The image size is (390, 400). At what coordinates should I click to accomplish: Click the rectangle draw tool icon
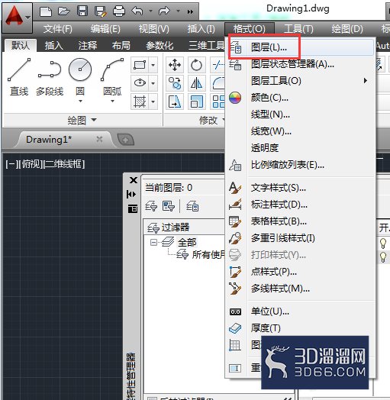(140, 65)
